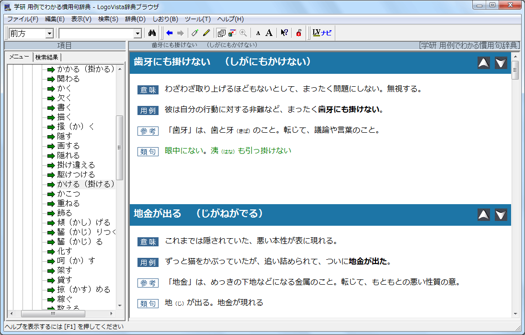525x335 pixels.
Task: Open the 前方 search mode dropdown
Action: coord(49,34)
